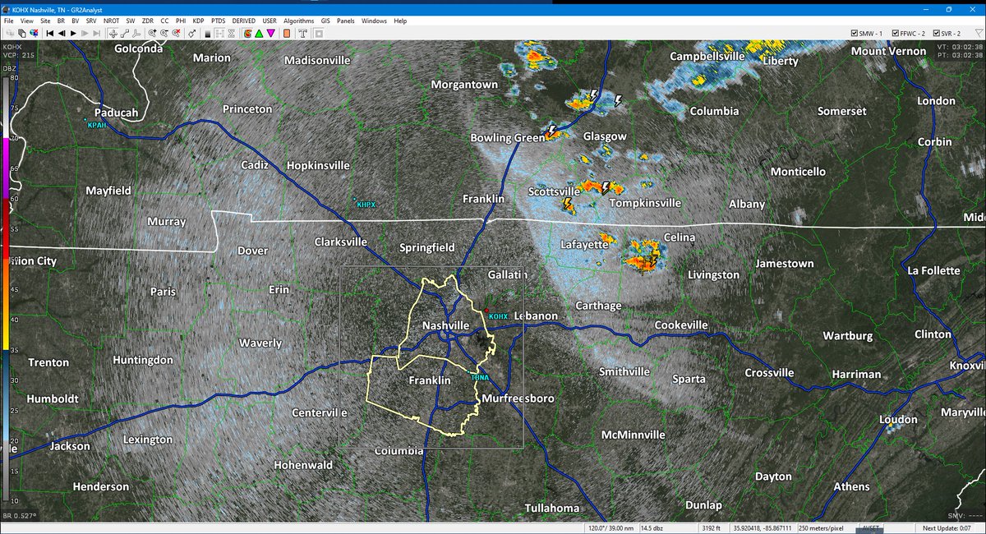The width and height of the screenshot is (986, 534).
Task: Select the distance measuring line tool
Action: pos(124,33)
